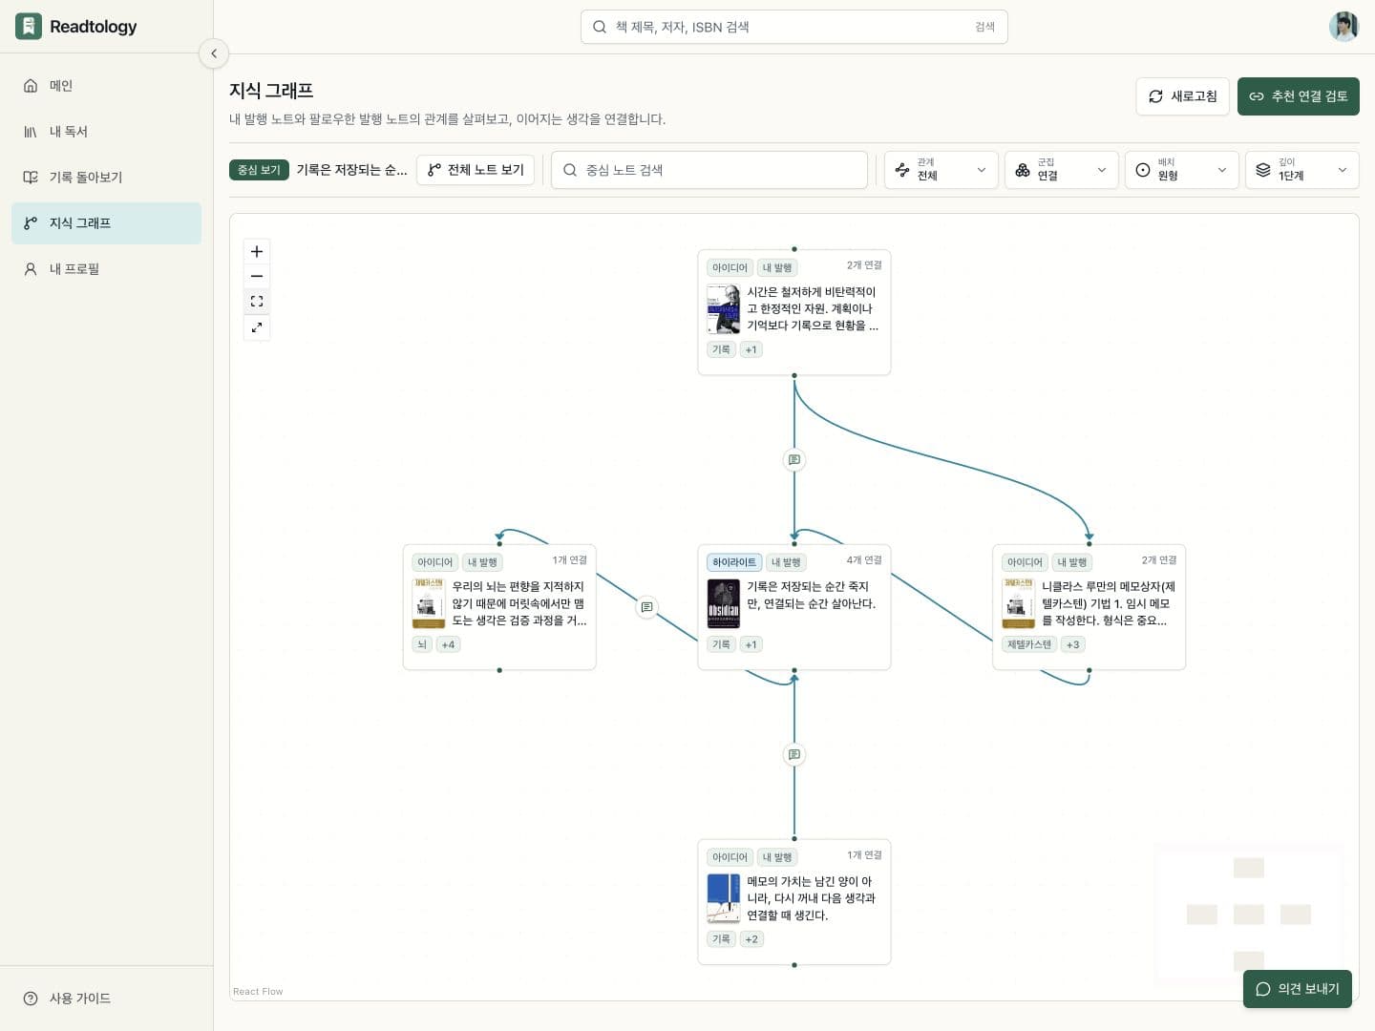Expand the 군집 연결 dropdown

1062,170
